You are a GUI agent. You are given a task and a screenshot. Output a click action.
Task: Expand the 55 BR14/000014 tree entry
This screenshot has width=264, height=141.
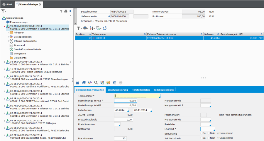coord(5,62)
